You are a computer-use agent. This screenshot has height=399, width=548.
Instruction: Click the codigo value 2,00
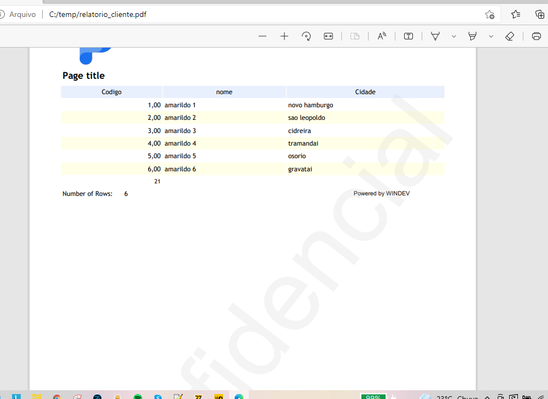click(154, 118)
